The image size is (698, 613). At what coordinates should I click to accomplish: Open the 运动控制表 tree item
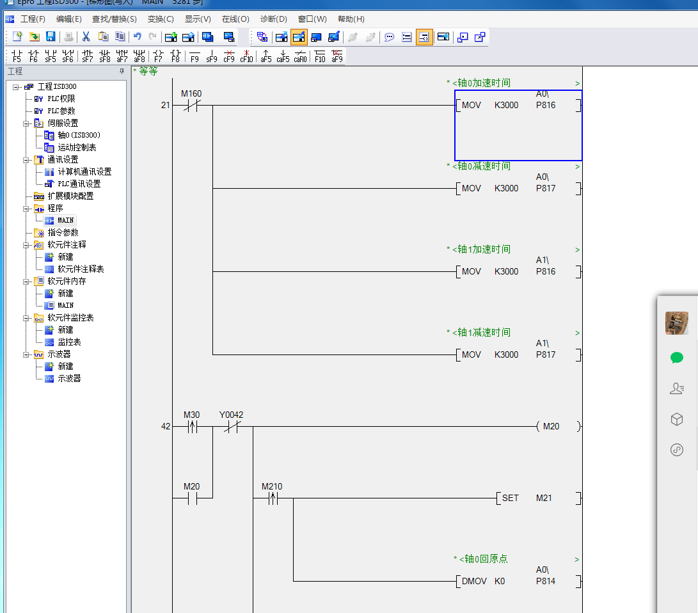coord(77,147)
